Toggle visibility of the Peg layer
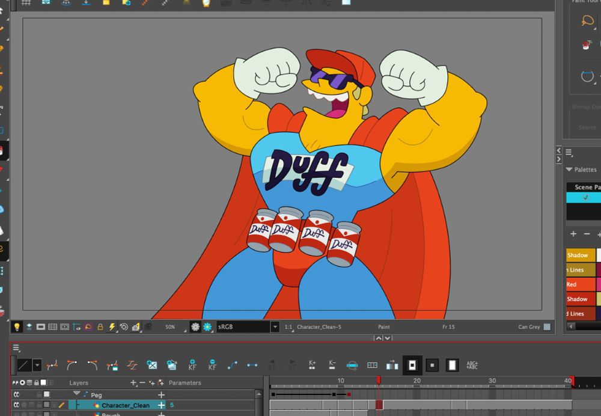 [x=17, y=394]
